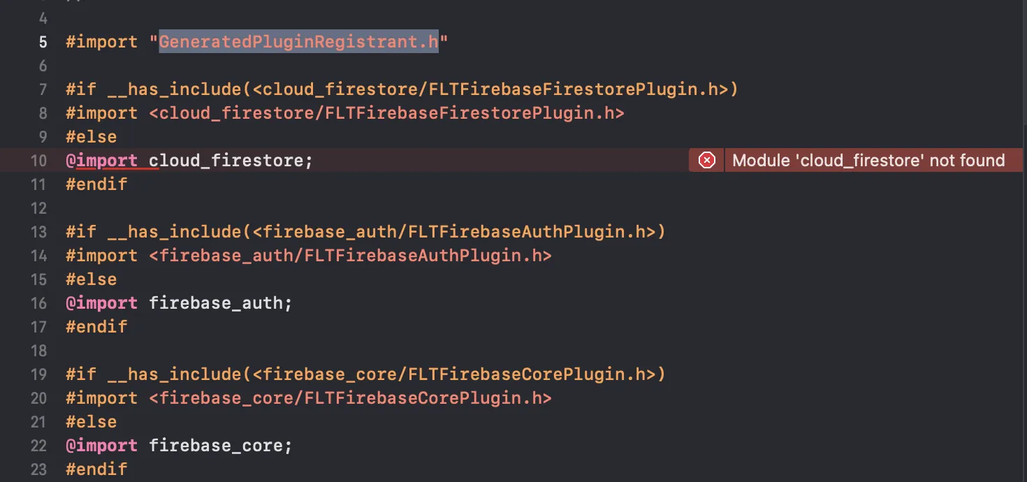Click '@import firebase_core;' on line 22
1027x482 pixels.
(179, 446)
